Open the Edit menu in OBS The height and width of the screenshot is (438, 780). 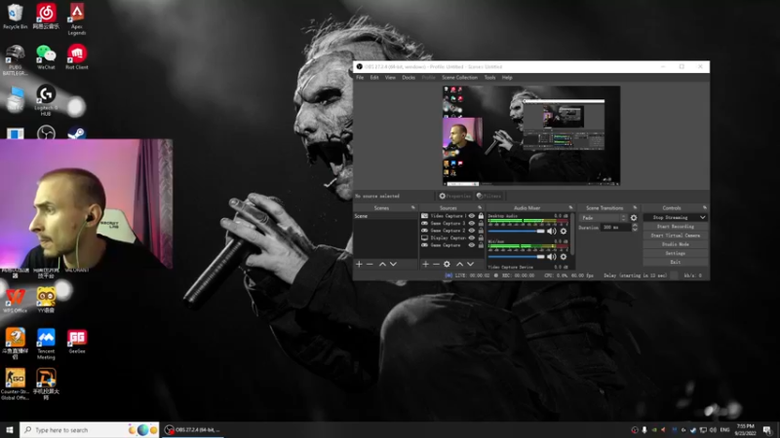pos(374,78)
